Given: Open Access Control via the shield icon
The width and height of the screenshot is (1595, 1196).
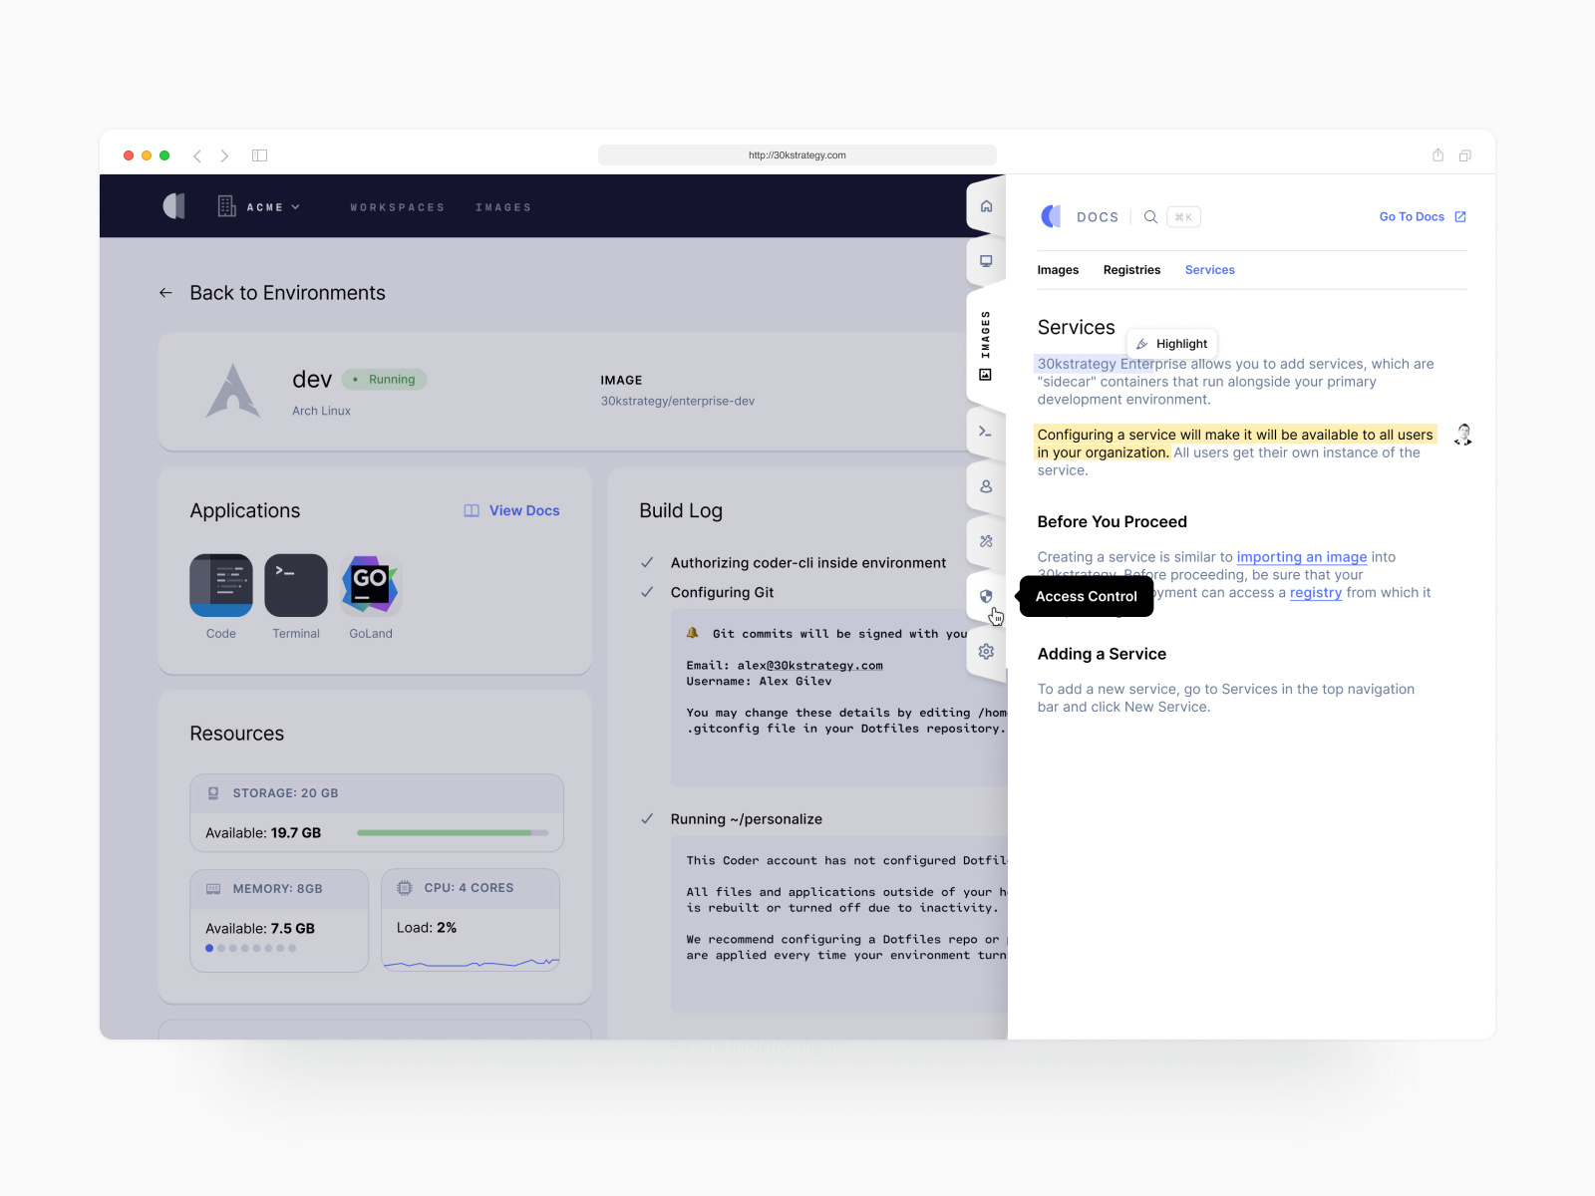Looking at the screenshot, I should pyautogui.click(x=986, y=596).
